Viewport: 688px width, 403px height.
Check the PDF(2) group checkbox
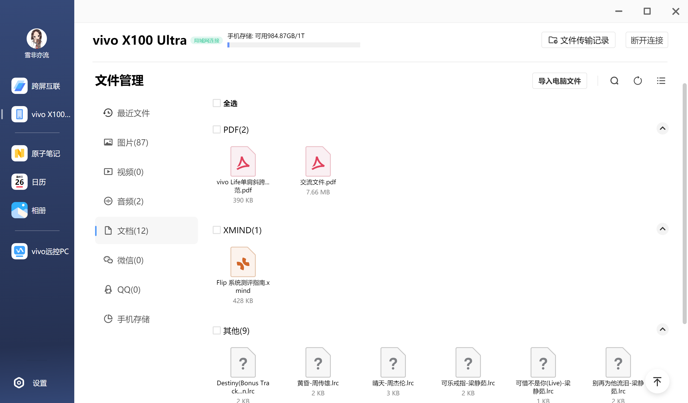tap(217, 129)
